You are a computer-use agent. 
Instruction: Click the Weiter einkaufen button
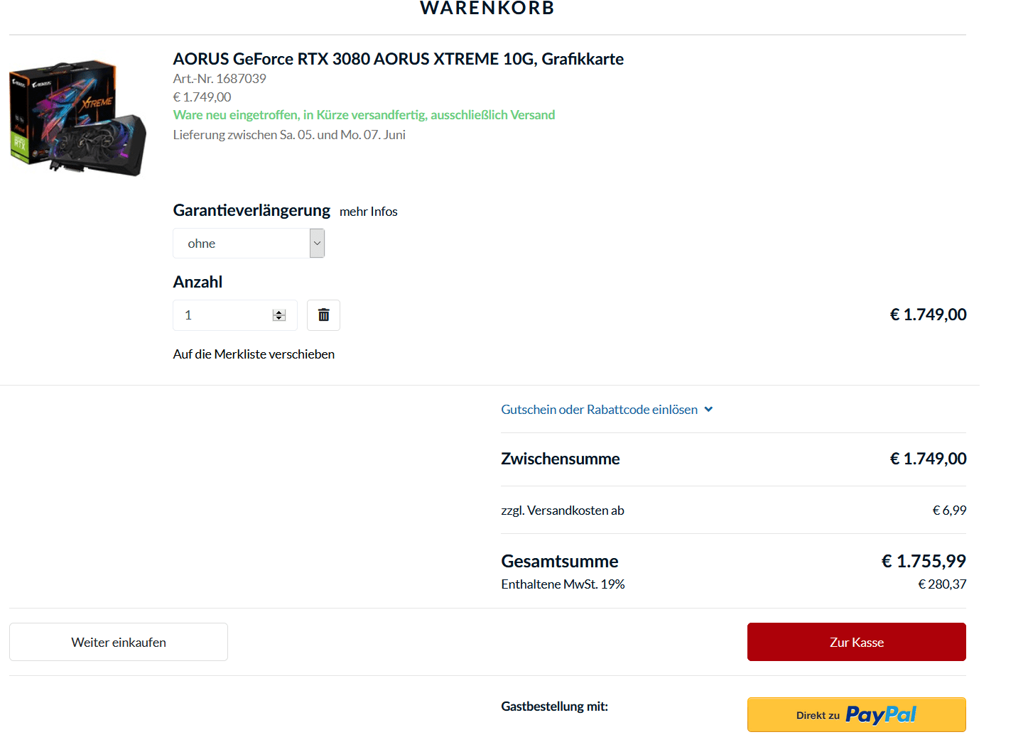[119, 642]
